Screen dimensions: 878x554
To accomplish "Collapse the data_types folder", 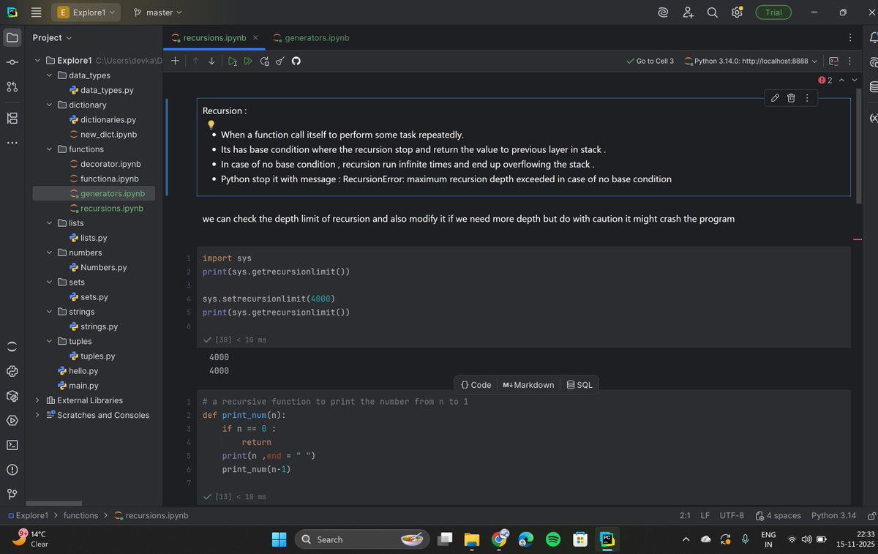I will tap(49, 75).
